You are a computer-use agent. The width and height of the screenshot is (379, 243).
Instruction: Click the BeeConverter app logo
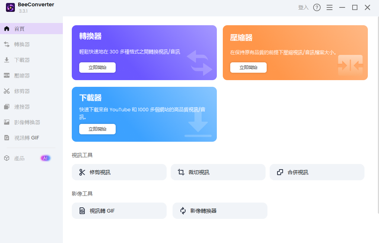coord(10,7)
